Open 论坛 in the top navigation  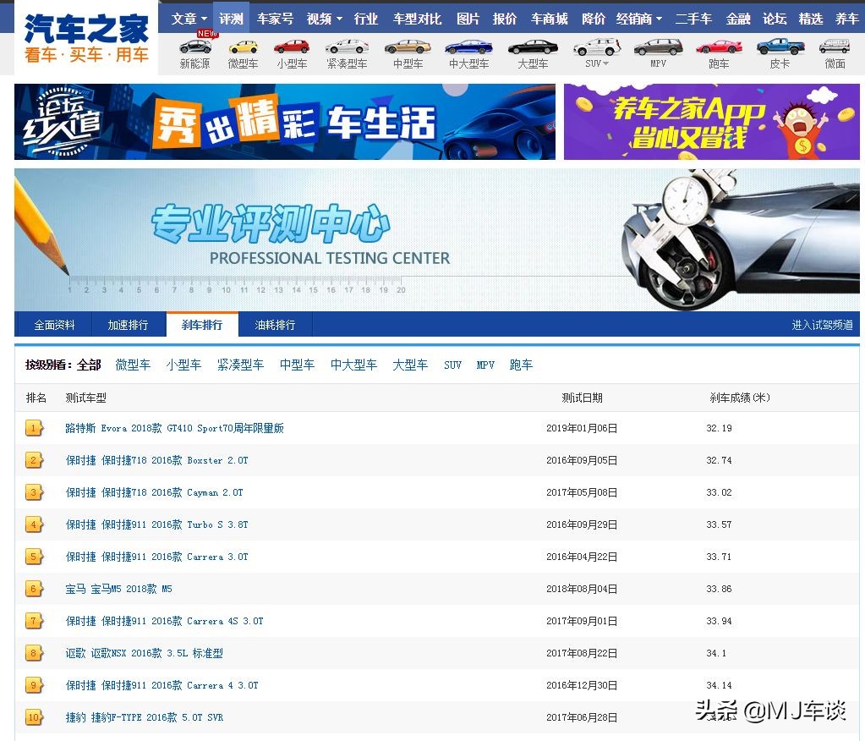[775, 19]
